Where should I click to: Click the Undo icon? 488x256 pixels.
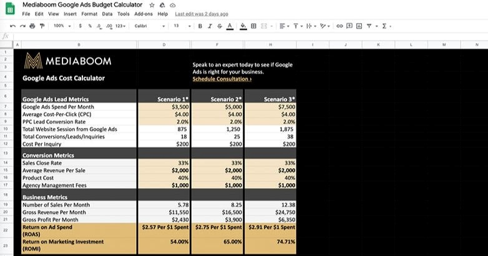click(x=12, y=26)
